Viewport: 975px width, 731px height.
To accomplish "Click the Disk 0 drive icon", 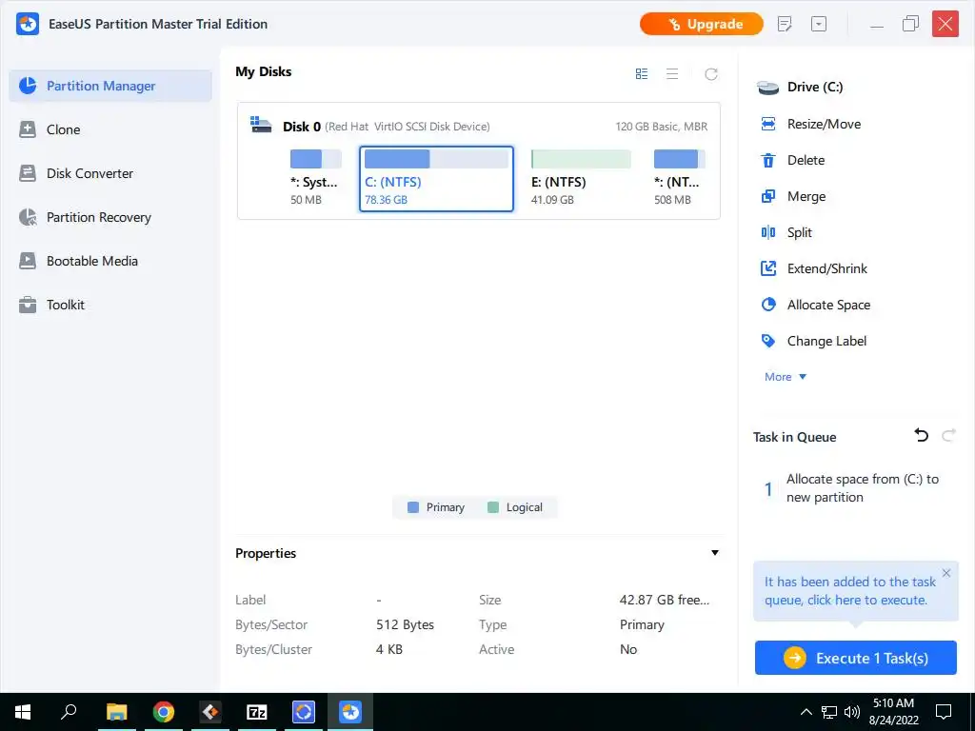I will tap(261, 125).
